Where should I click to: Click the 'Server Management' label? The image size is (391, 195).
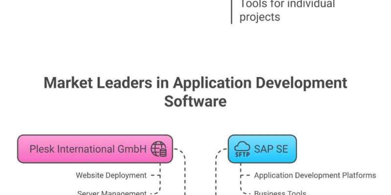[x=112, y=192]
